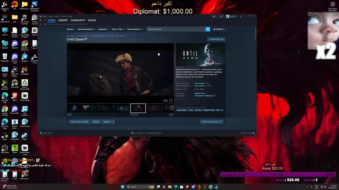
Task: Open OBS Studio desktop shortcut
Action: pos(5,149)
